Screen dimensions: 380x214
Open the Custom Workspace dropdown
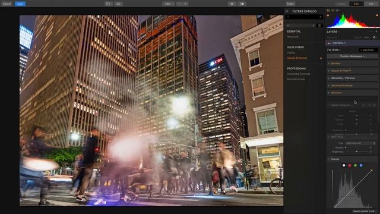[352, 56]
